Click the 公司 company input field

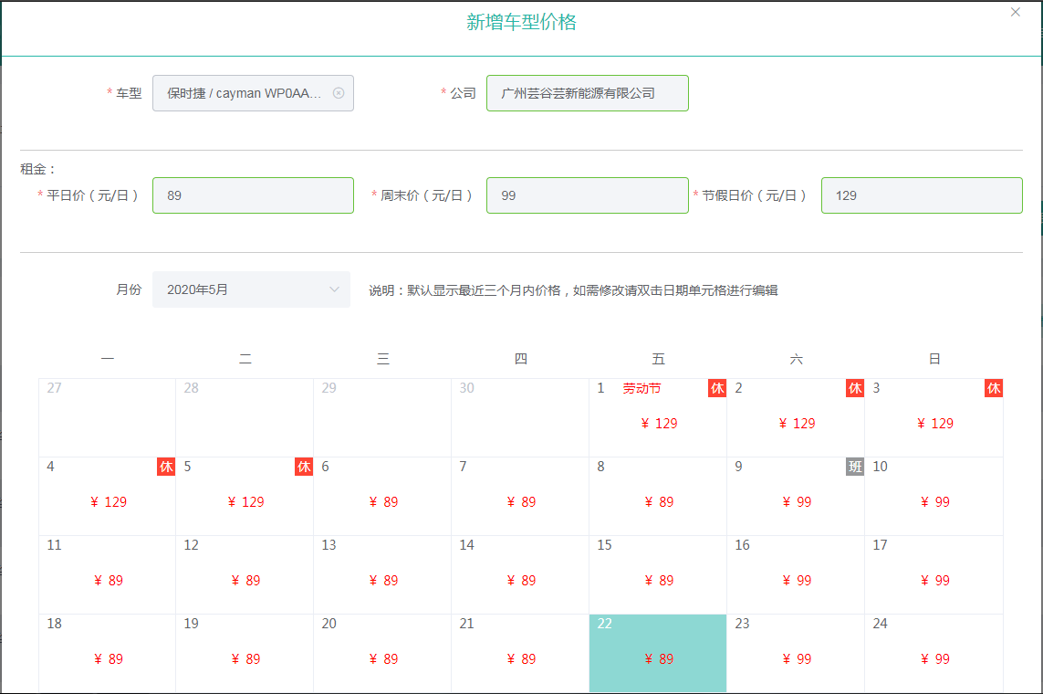(x=587, y=93)
